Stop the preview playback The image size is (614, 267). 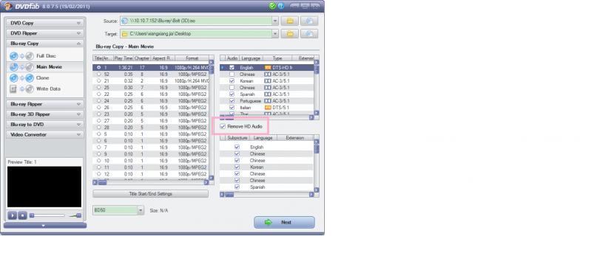tap(23, 215)
